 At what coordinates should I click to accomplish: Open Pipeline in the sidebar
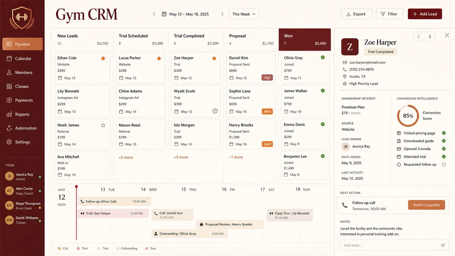[22, 44]
